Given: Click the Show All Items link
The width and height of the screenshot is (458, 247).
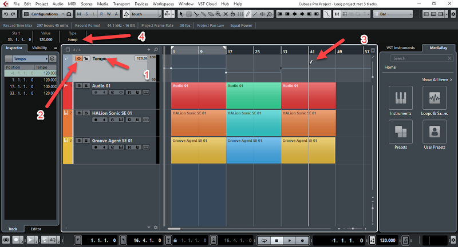Looking at the screenshot, I should [x=437, y=79].
